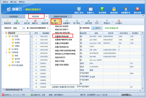Click the horizontal scrollbar under the table

pyautogui.click(x=76, y=91)
